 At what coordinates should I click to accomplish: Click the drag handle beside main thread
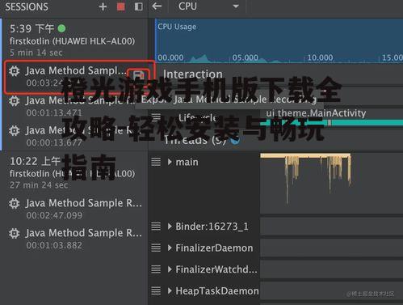(x=156, y=162)
